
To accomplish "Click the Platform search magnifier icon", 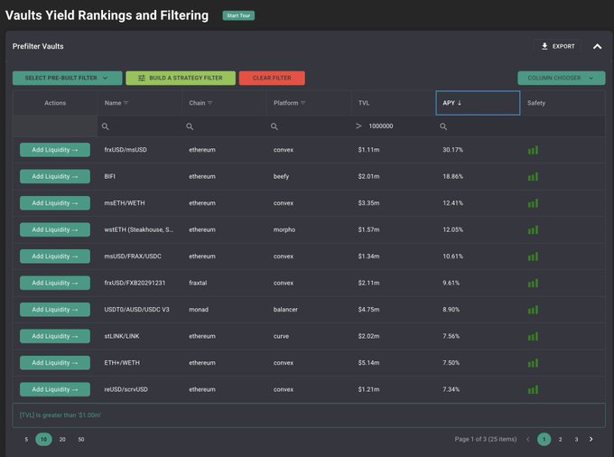I will [x=274, y=126].
